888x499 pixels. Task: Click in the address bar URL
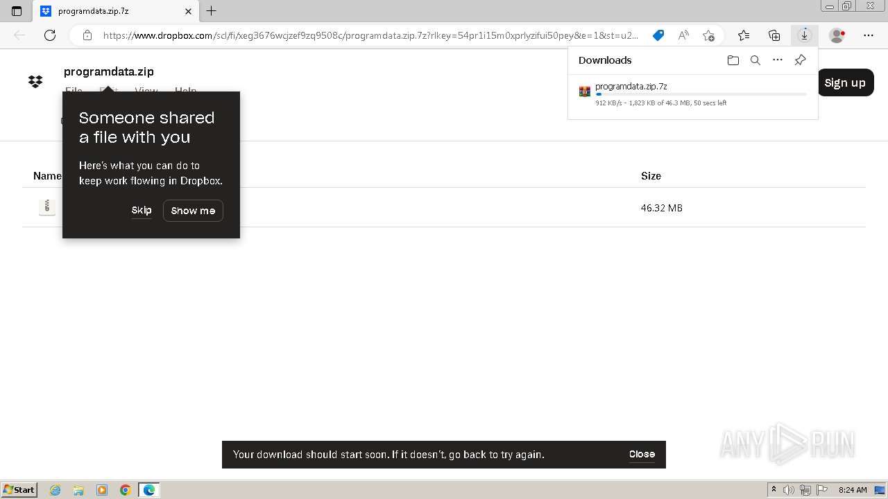click(x=370, y=35)
